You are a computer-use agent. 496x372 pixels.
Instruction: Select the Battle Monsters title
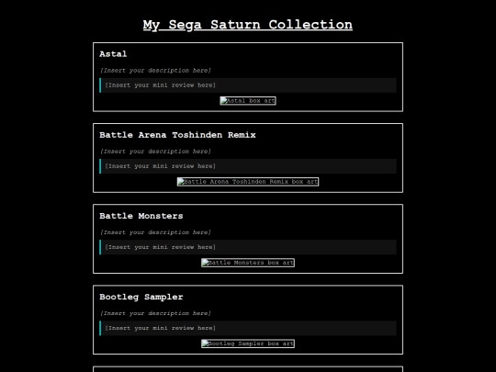point(141,216)
